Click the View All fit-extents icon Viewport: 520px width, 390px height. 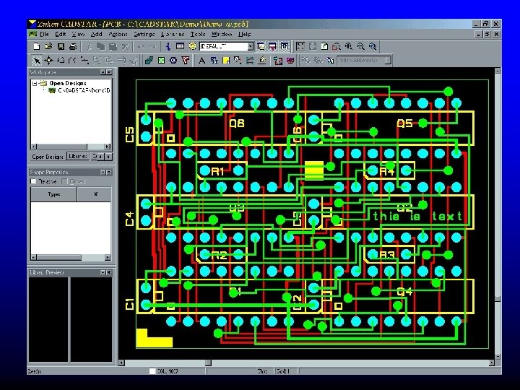[x=300, y=46]
